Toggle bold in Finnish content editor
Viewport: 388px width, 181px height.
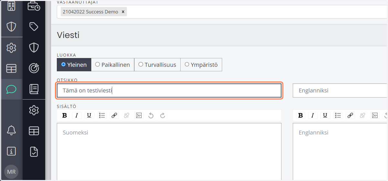coord(64,115)
